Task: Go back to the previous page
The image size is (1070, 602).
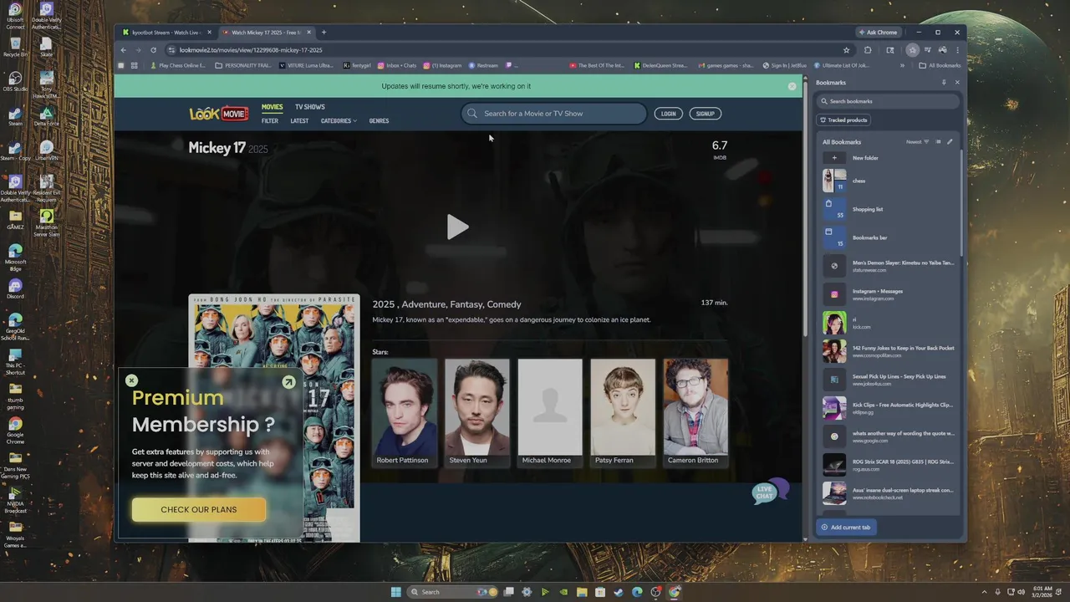Action: (124, 50)
